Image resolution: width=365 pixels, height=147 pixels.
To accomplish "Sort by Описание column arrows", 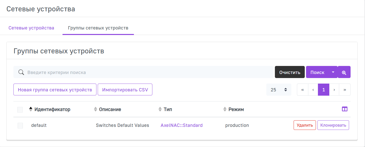I will tap(95, 109).
